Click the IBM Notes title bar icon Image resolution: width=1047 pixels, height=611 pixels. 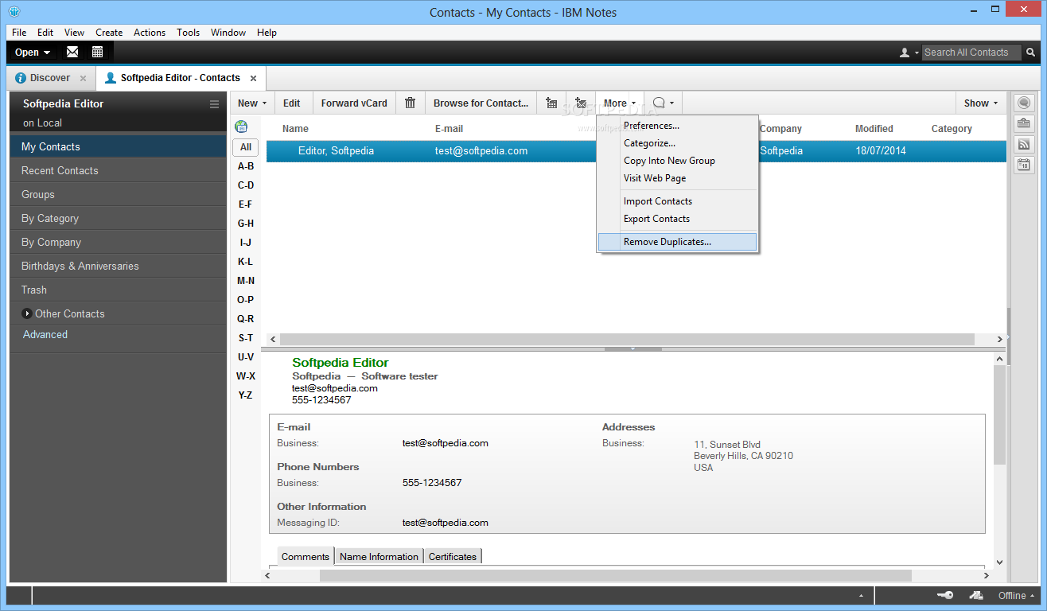[14, 12]
